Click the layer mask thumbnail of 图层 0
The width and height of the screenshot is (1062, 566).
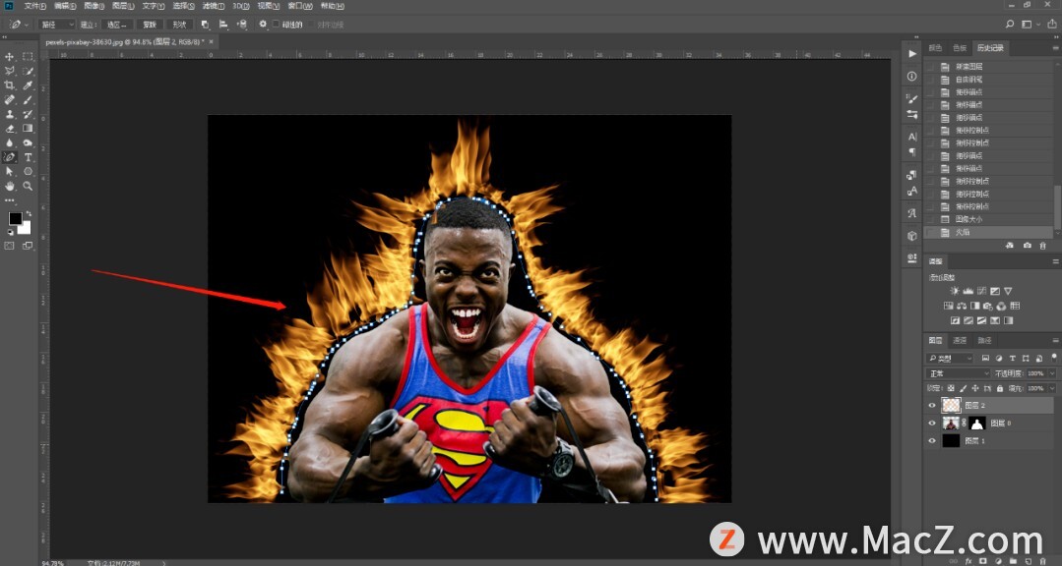tap(976, 424)
